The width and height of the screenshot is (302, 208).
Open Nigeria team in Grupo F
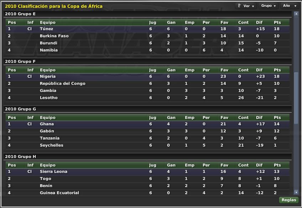48,76
